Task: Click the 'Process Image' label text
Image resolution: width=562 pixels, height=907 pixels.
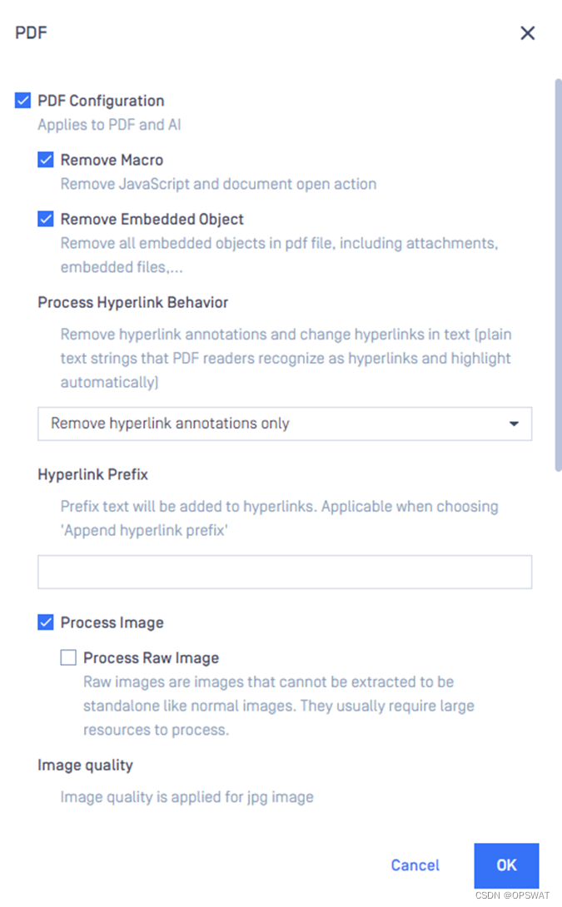Action: tap(112, 623)
